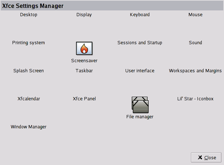Open Sessions and Startup settings
The image size is (224, 165).
[140, 43]
